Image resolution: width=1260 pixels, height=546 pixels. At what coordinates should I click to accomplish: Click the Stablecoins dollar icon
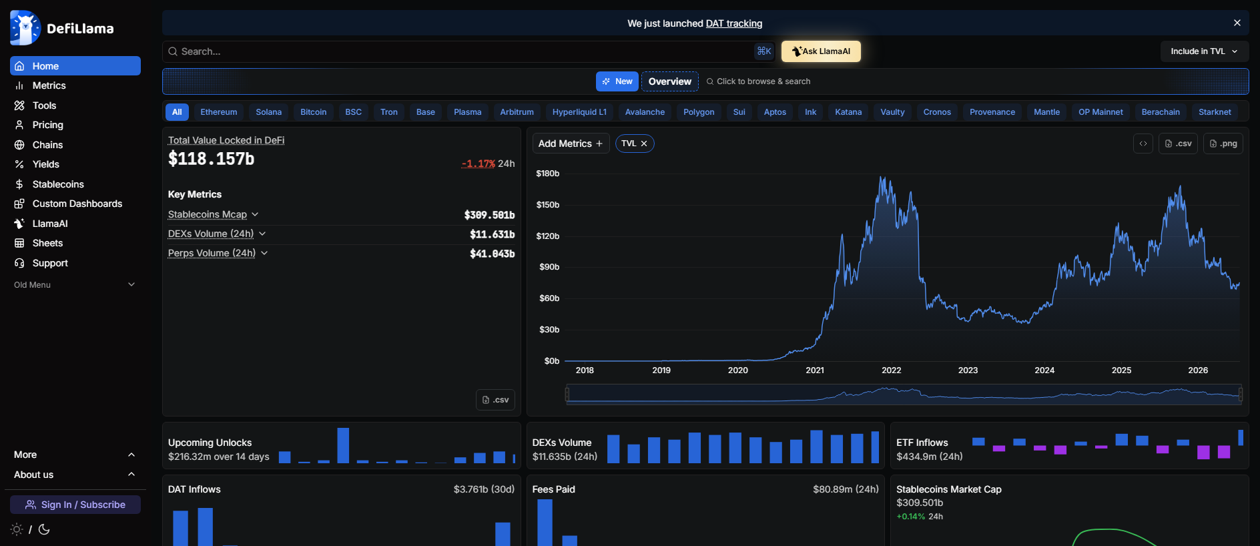pyautogui.click(x=19, y=184)
